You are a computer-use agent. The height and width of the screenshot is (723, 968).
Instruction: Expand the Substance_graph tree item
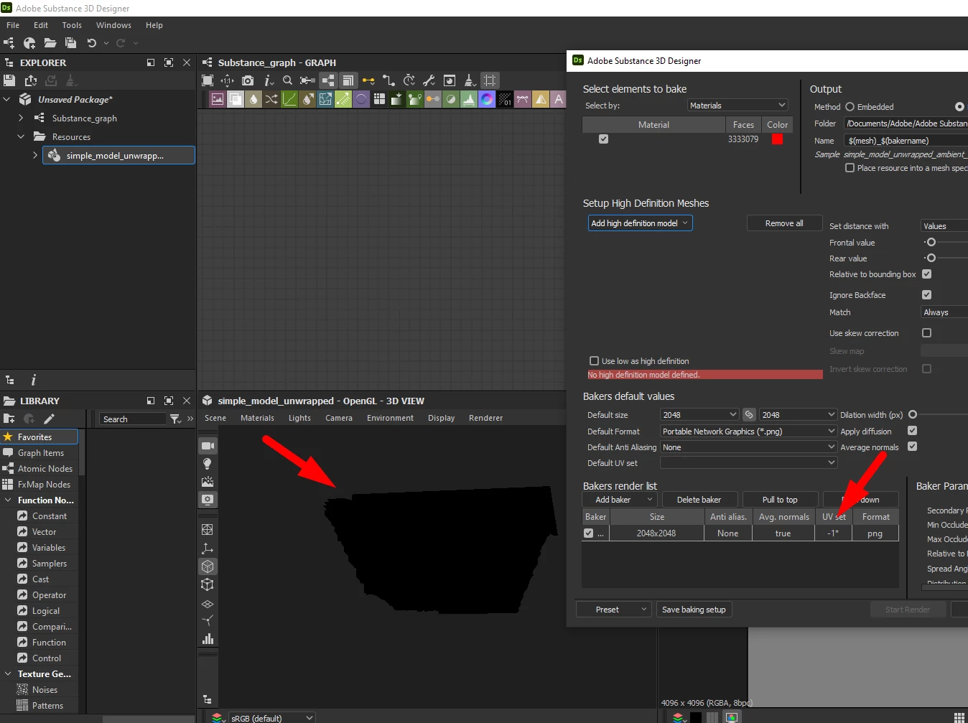(21, 118)
